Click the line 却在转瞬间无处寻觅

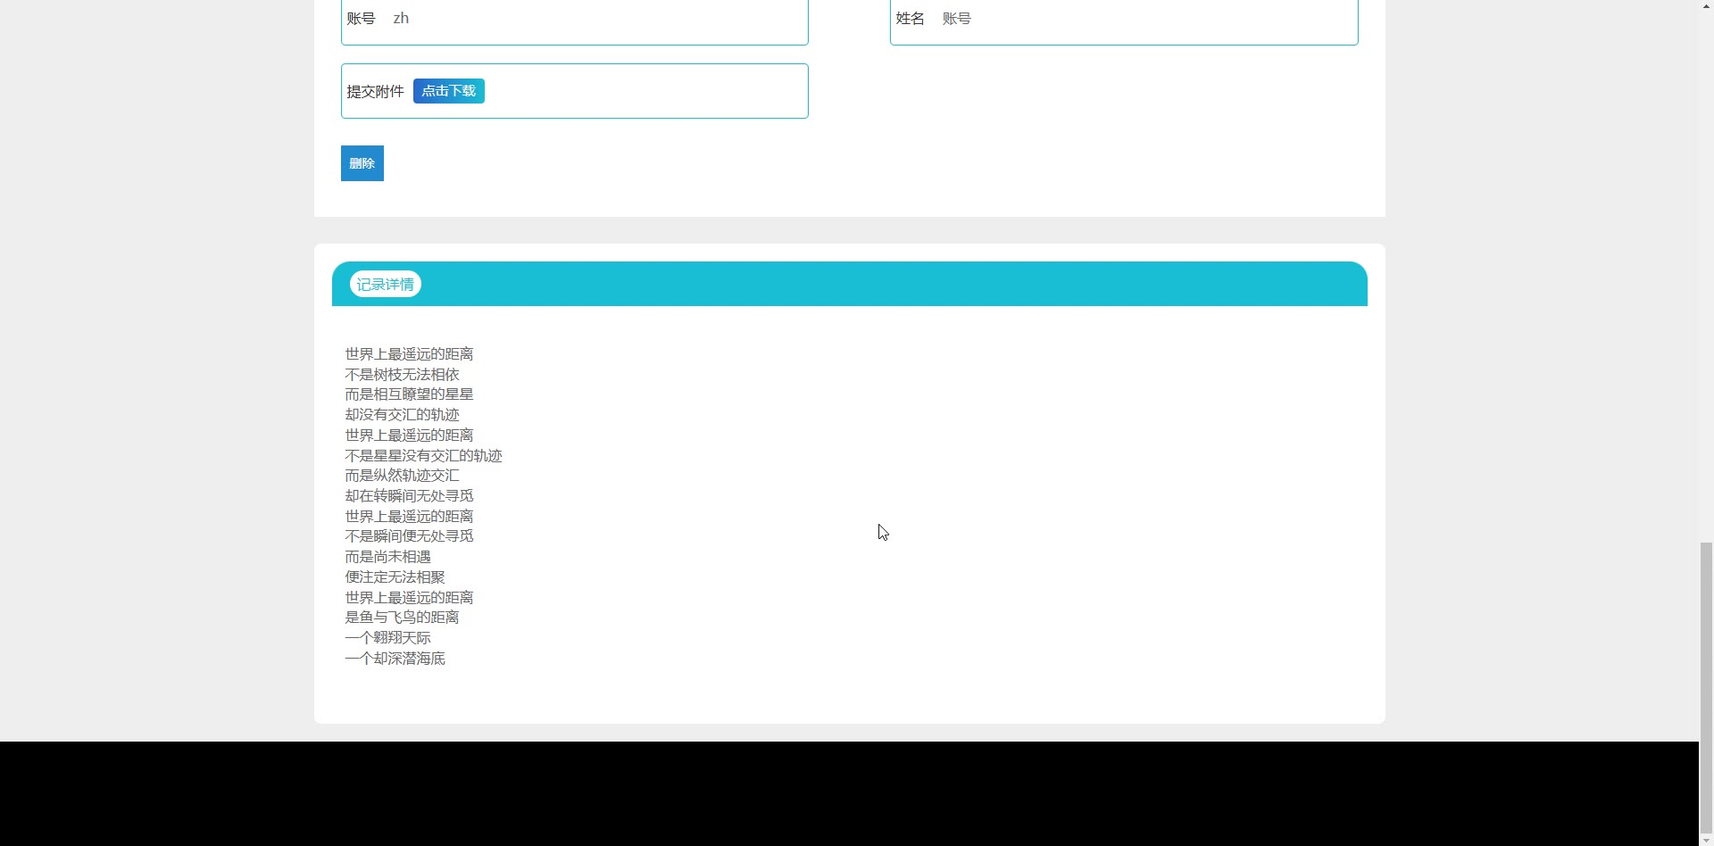[x=410, y=496]
